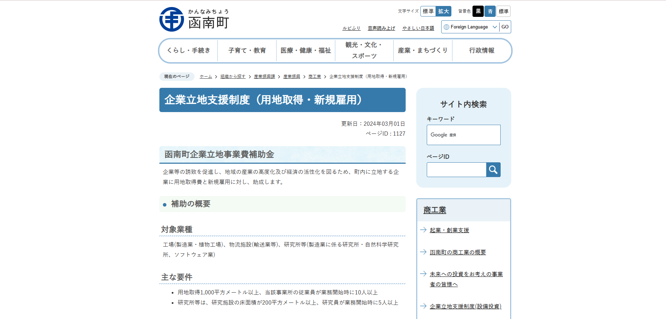Open 未来への投資をお考えの事業者の皆様へ link
The height and width of the screenshot is (319, 666).
[x=466, y=279]
